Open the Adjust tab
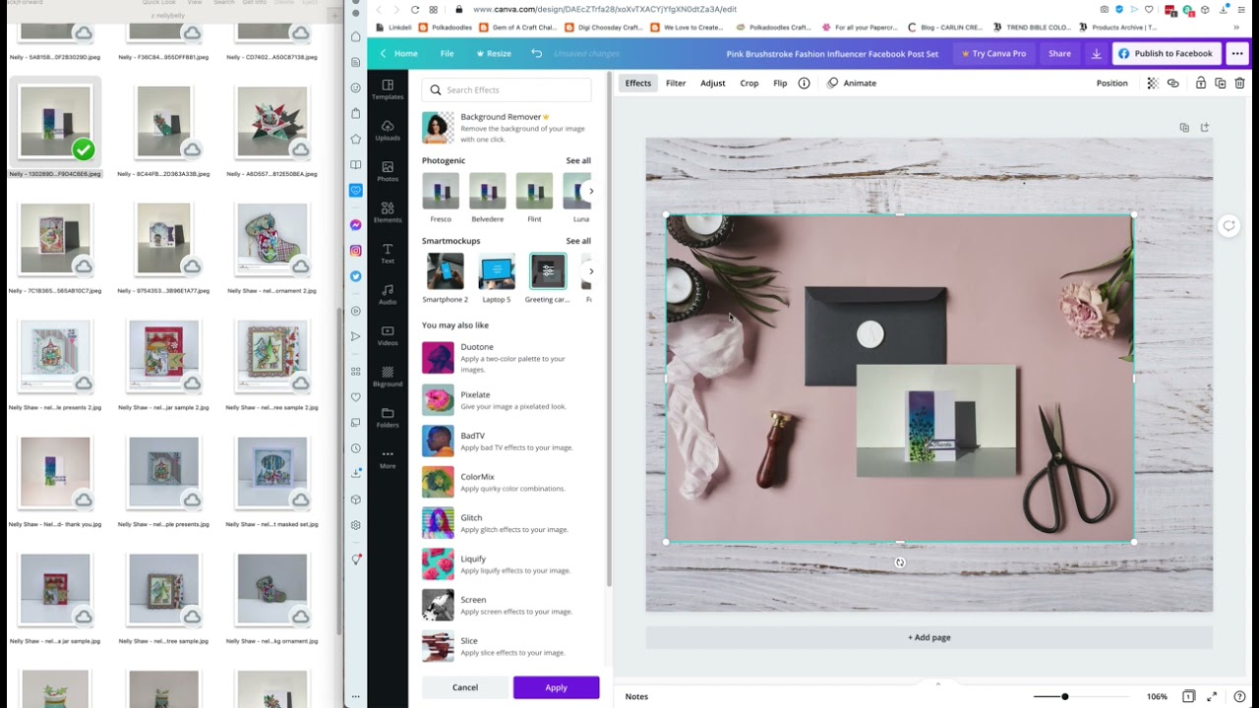 713,83
